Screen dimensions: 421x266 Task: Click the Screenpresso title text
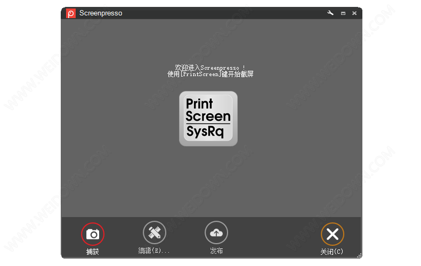coord(101,13)
